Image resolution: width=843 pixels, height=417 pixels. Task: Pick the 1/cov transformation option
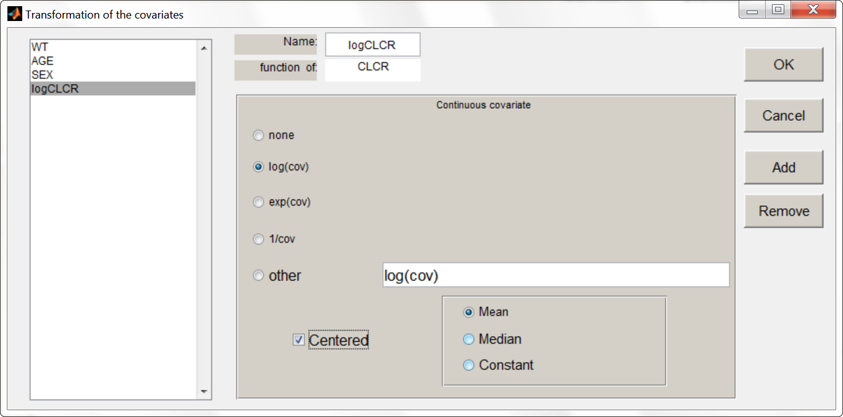pyautogui.click(x=259, y=239)
